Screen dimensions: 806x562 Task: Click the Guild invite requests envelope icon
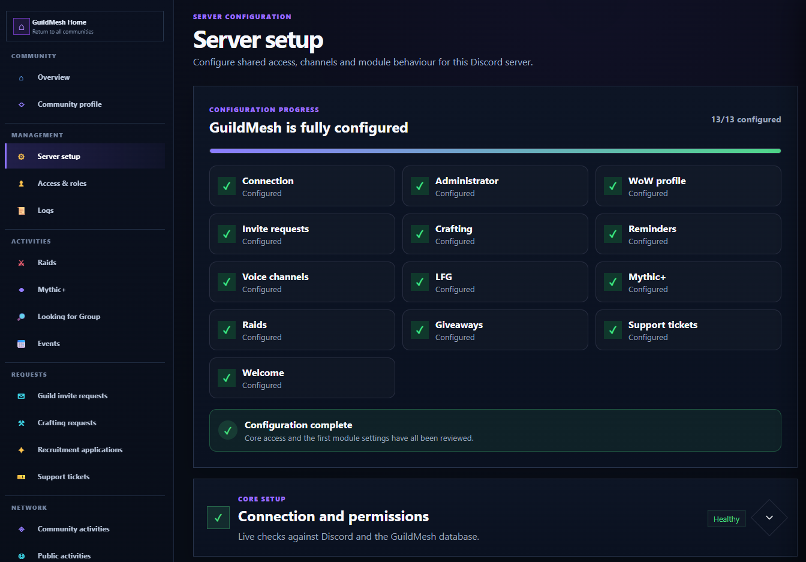click(x=22, y=396)
